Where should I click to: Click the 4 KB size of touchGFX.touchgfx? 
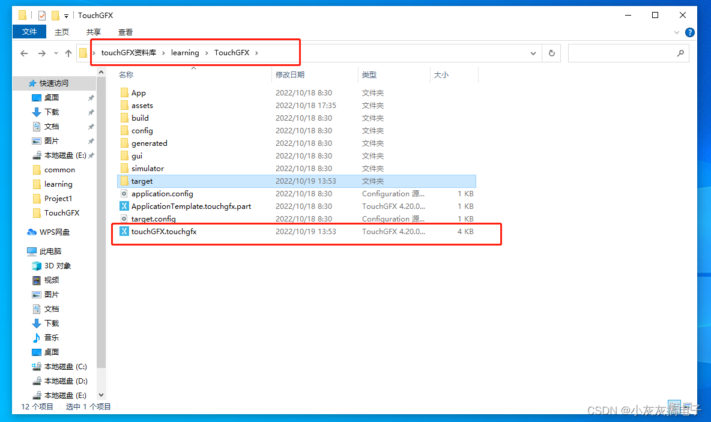tap(465, 231)
